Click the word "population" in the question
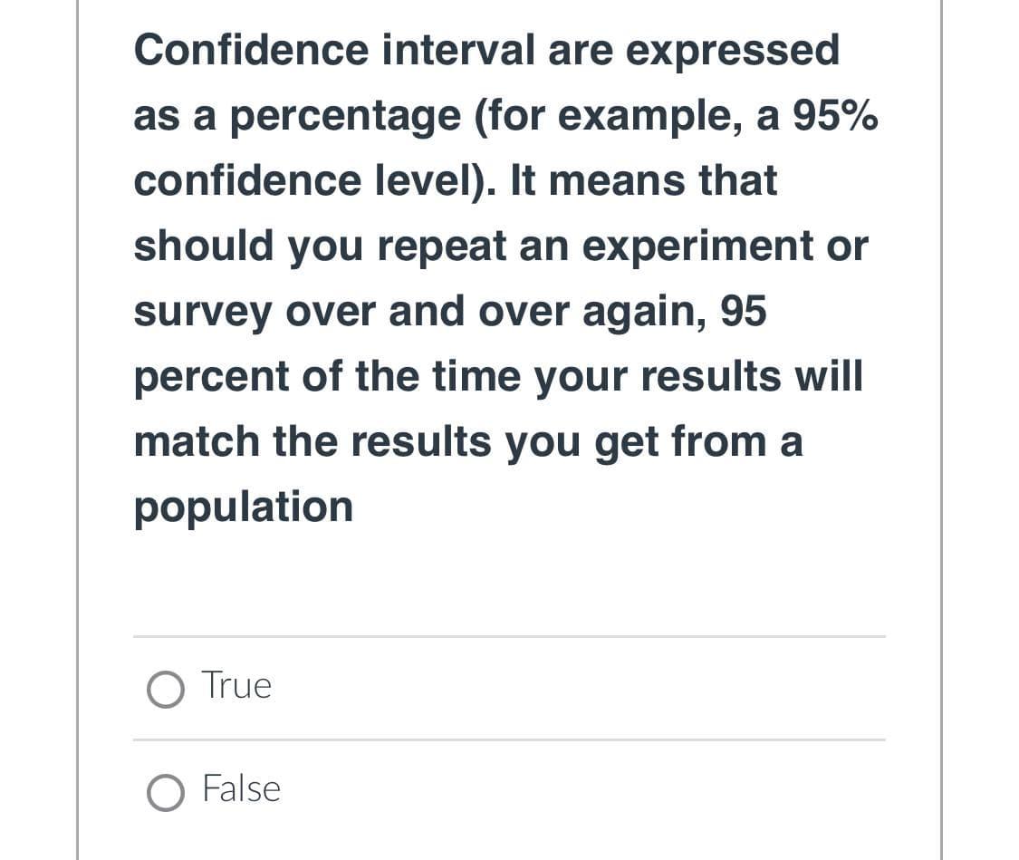This screenshot has height=860, width=1019. pyautogui.click(x=243, y=507)
